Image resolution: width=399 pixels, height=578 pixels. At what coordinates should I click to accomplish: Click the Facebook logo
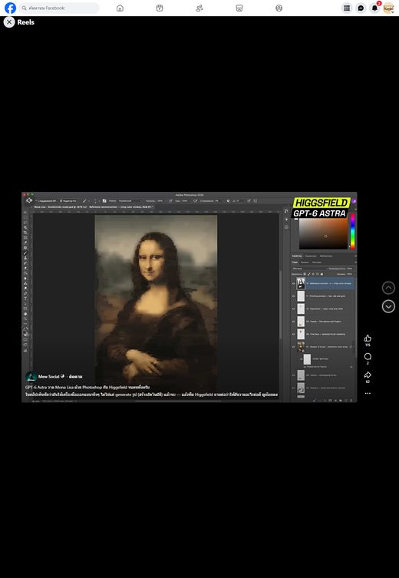pos(10,8)
